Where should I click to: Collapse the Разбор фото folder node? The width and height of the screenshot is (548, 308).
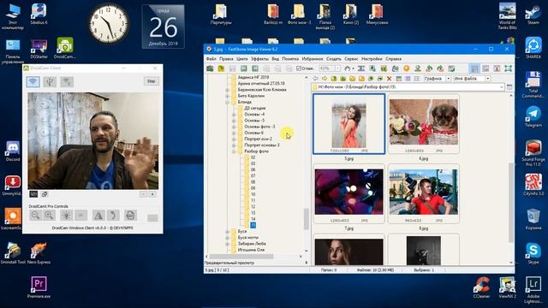[234, 151]
